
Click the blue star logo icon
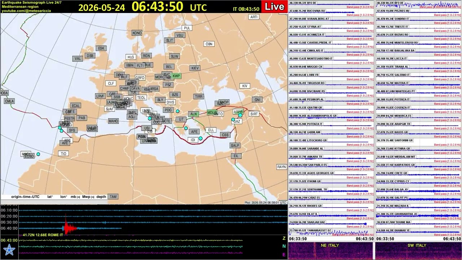9,250
